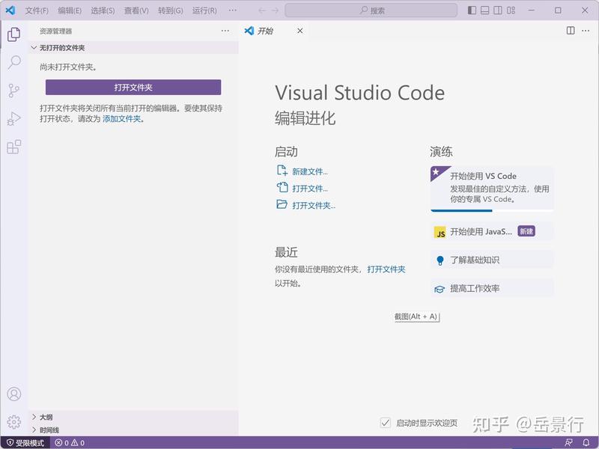
Task: Open Source Control view
Action: point(13,91)
